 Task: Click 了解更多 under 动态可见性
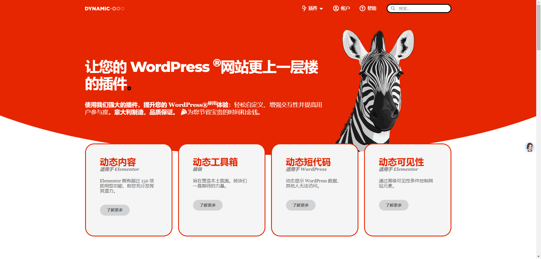point(393,205)
